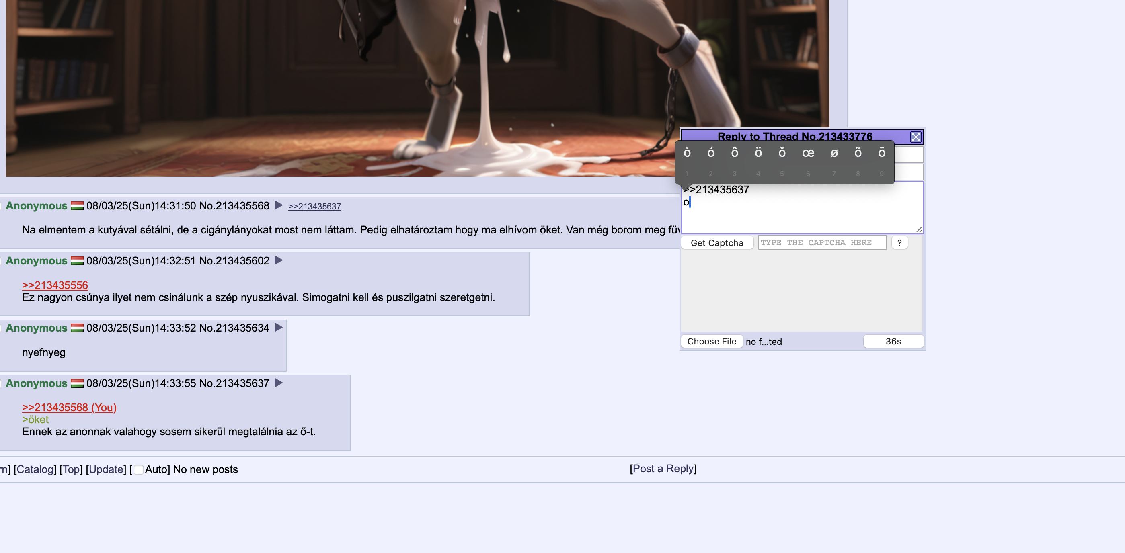This screenshot has height=553, width=1125.
Task: Click the Hungarian flag on post No.213435637
Action: [x=77, y=383]
